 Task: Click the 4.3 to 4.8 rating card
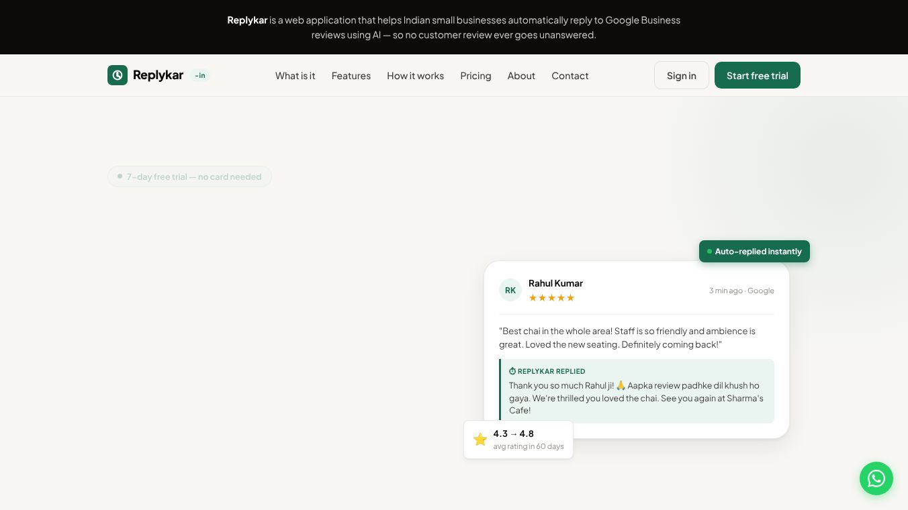pyautogui.click(x=518, y=440)
